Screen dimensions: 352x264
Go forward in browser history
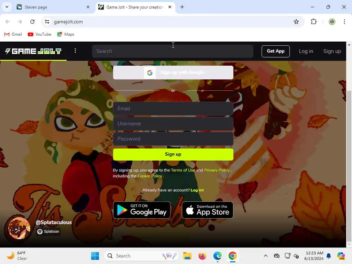[20, 22]
